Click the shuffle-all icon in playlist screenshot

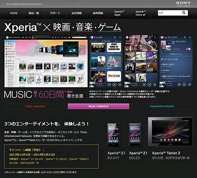click(x=162, y=59)
